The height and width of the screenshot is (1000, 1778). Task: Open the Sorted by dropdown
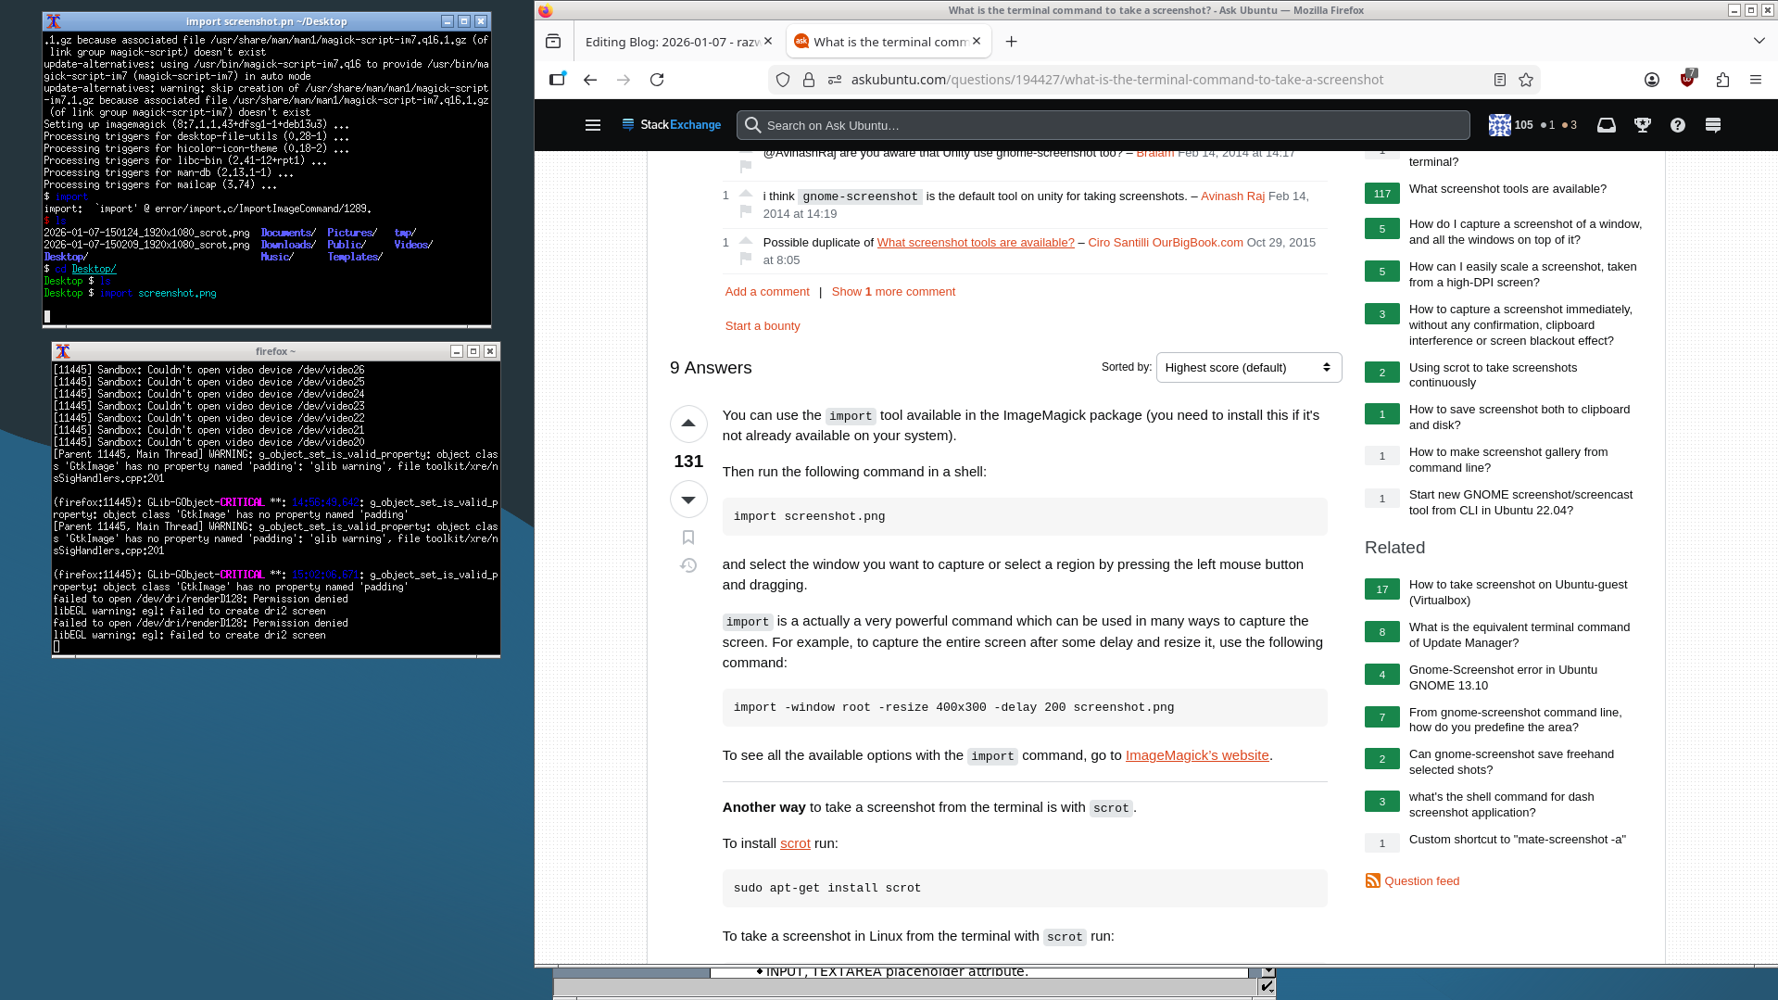coord(1248,368)
